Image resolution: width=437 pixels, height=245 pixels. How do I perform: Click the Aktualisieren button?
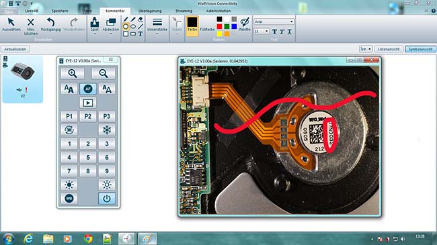[15, 49]
